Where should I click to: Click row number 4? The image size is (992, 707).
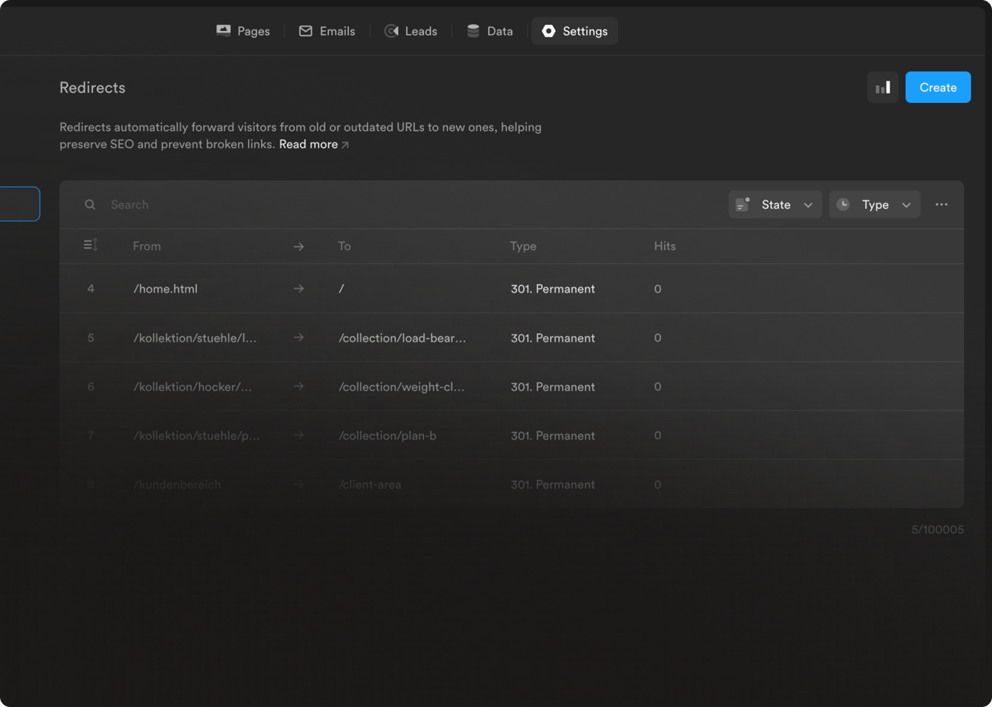pyautogui.click(x=91, y=289)
